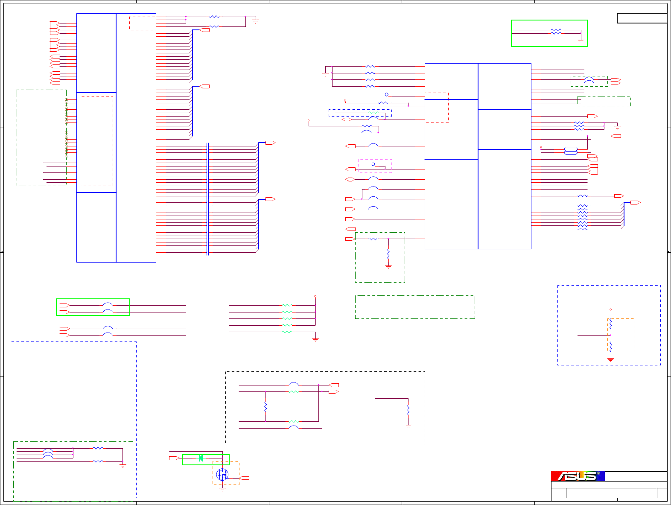
Task: Select the lower resistor in the orange-boxed voltage divider
Action: [610, 346]
